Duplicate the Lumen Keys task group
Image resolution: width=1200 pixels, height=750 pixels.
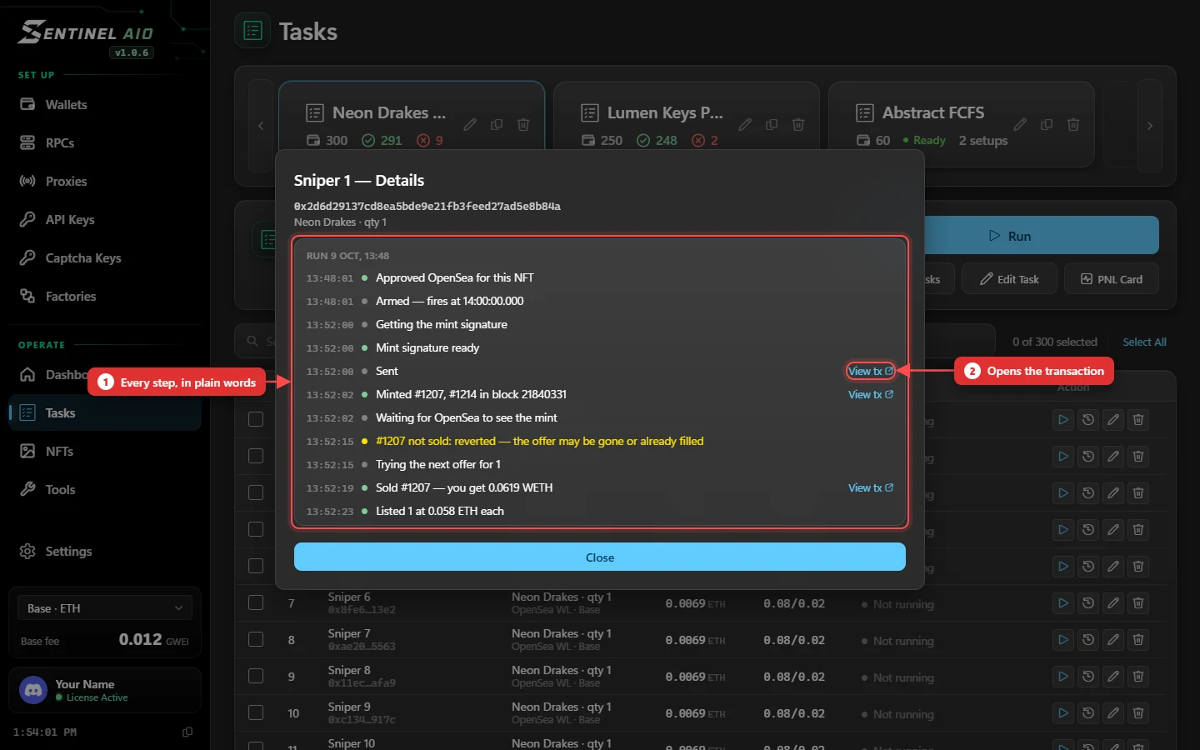772,124
